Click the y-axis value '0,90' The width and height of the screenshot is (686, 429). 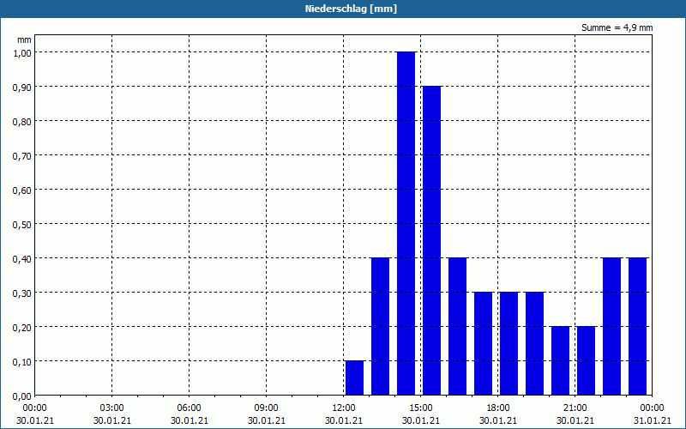(x=22, y=87)
